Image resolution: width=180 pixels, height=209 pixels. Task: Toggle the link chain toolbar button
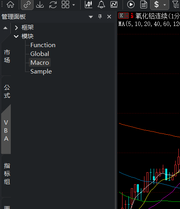click(27, 5)
